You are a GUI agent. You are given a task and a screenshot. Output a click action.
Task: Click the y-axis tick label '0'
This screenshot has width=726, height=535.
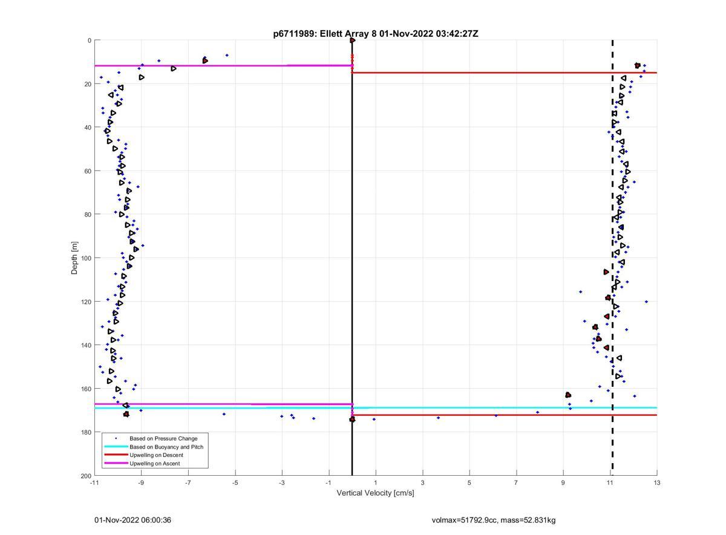[x=90, y=41]
